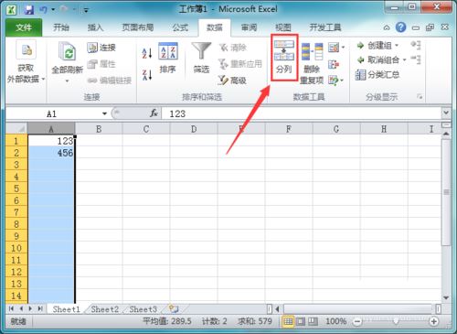Screen dimensions: 457x334
Task: Open 获取外部数据 (Get External Data)
Action: coord(26,62)
